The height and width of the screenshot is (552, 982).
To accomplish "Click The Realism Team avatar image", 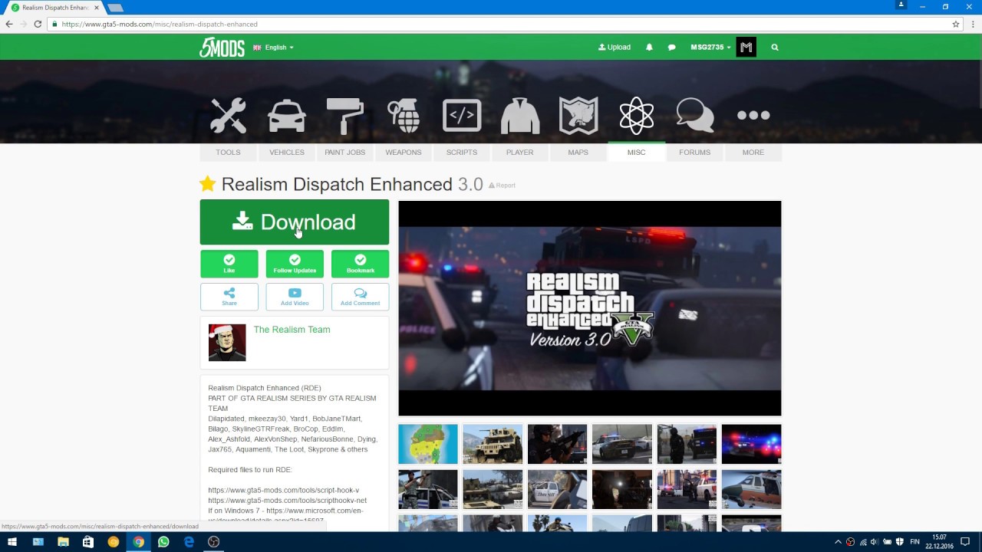I will coord(227,343).
